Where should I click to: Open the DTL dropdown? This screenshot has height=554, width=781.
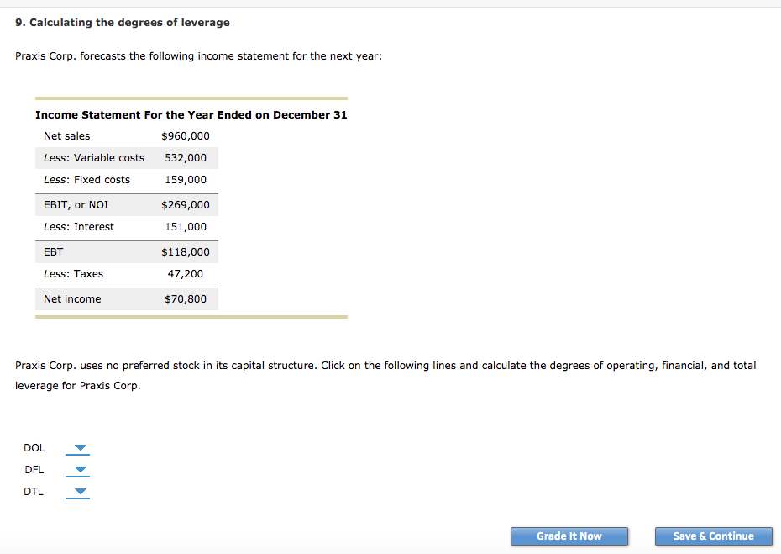coord(77,492)
